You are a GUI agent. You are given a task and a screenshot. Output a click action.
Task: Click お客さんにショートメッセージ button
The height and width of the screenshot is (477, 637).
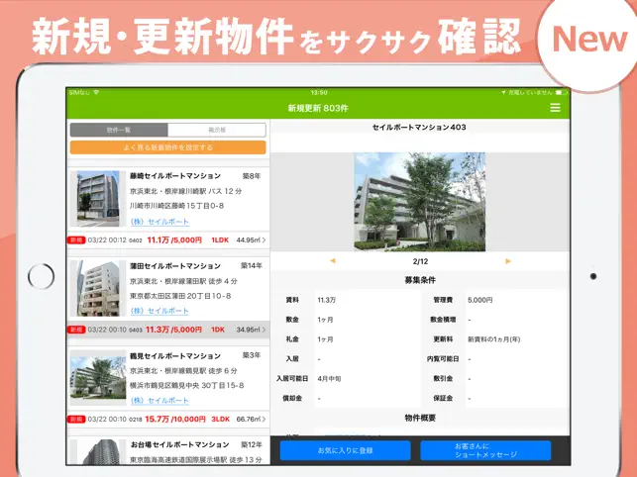pyautogui.click(x=485, y=450)
